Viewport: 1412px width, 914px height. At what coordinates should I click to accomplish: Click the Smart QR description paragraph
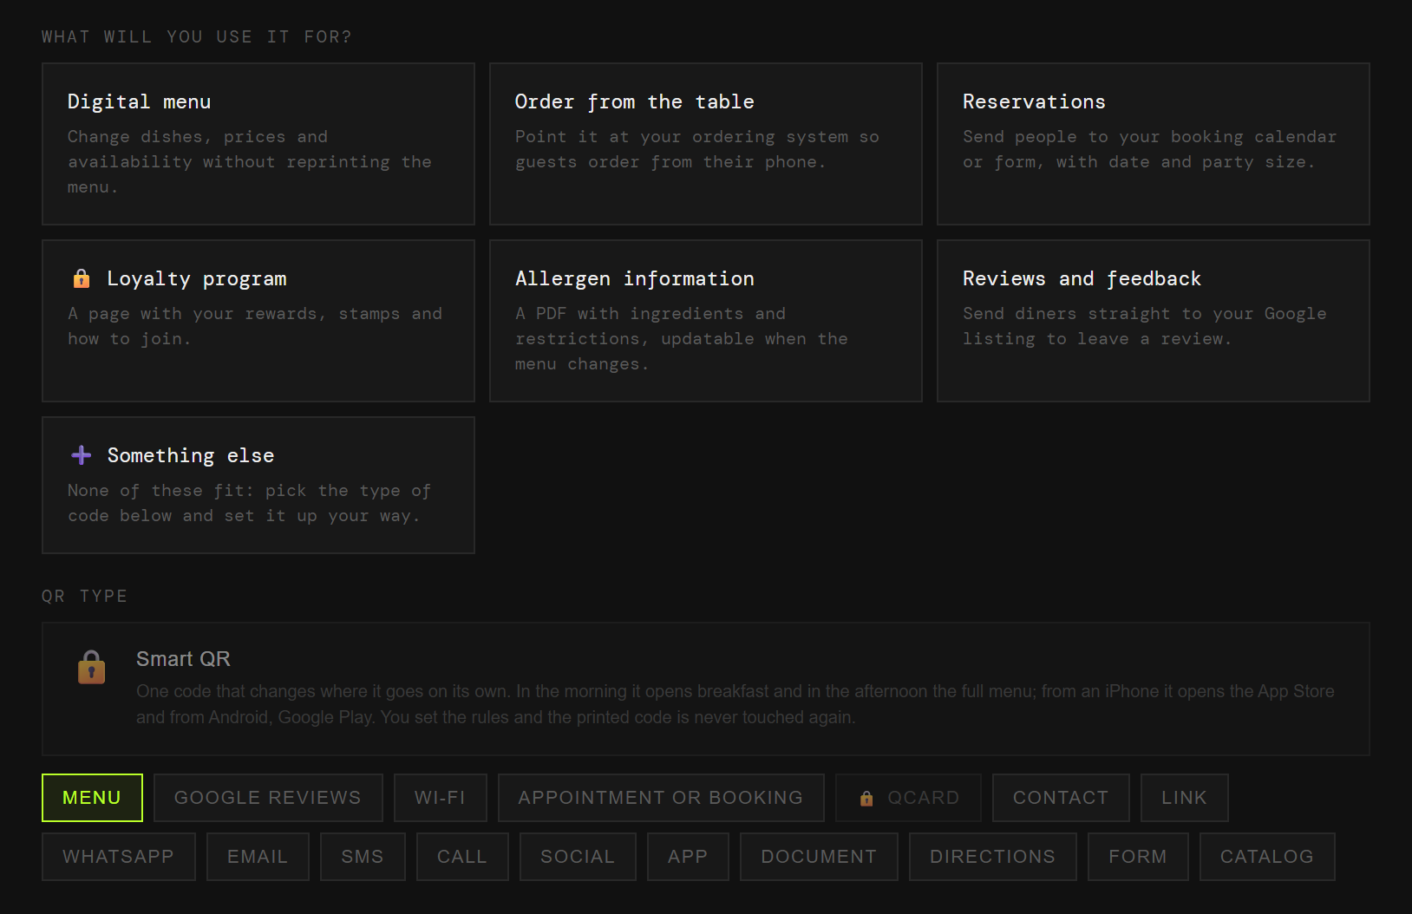735,704
